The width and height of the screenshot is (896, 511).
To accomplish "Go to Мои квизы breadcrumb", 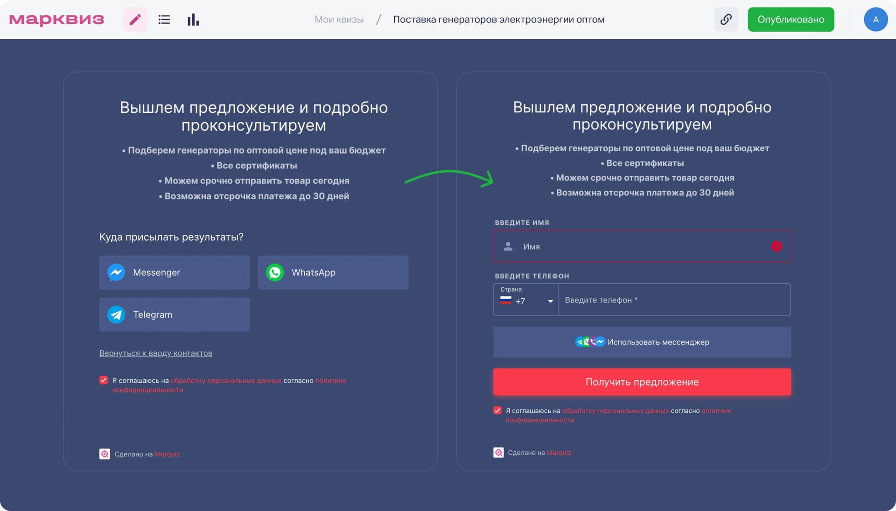I will [x=339, y=20].
